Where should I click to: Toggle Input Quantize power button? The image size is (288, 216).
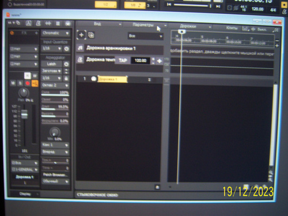pyautogui.click(x=66, y=49)
